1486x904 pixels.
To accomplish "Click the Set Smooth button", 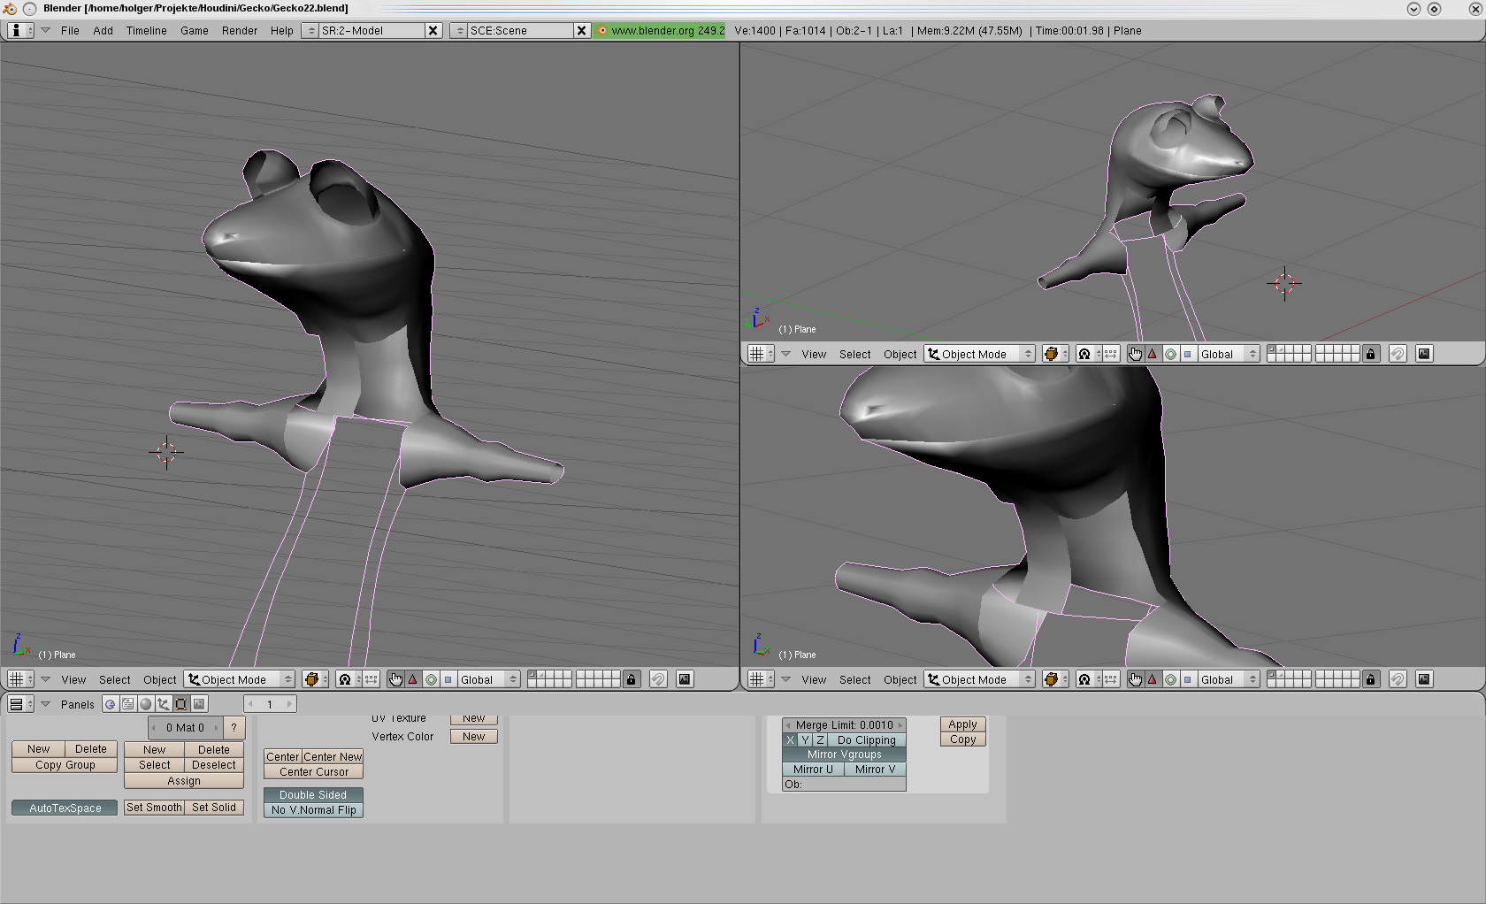I will tap(154, 808).
